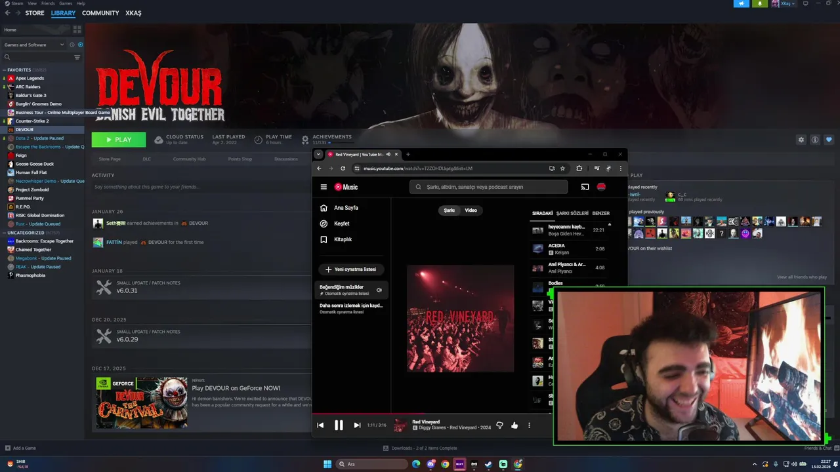
Task: Collapse the UNCATEGORIZED category
Action: [5, 233]
